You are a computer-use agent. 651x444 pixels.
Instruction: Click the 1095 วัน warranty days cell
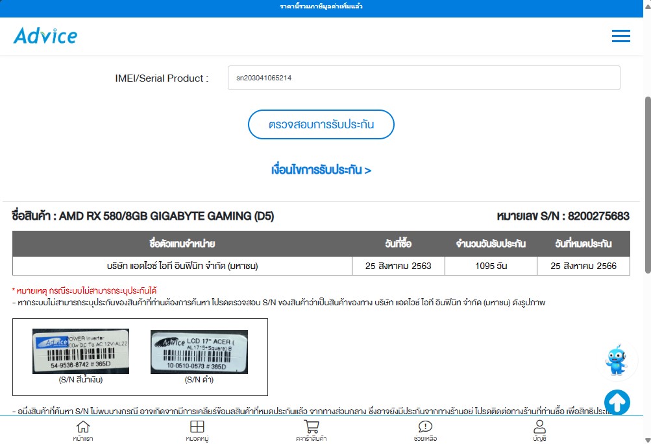tap(490, 266)
